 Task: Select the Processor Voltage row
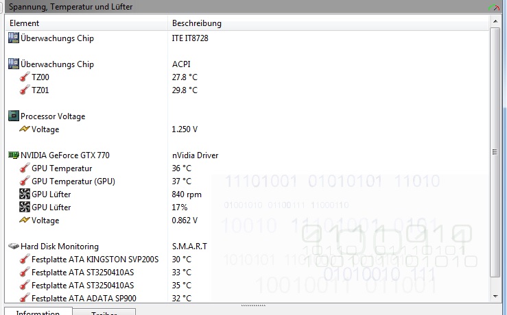point(53,116)
